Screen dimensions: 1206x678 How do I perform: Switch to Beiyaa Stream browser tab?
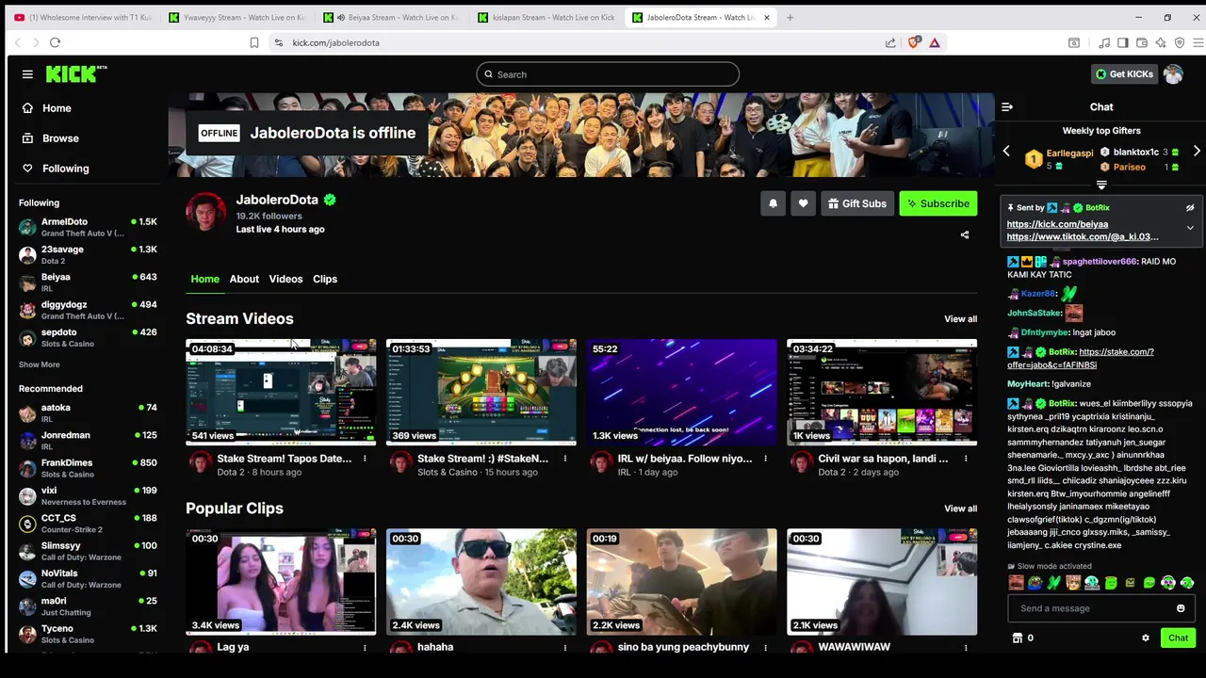click(x=393, y=17)
